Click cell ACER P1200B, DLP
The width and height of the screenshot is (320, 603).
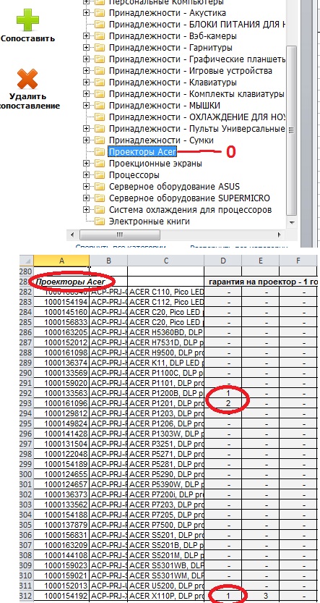[165, 393]
